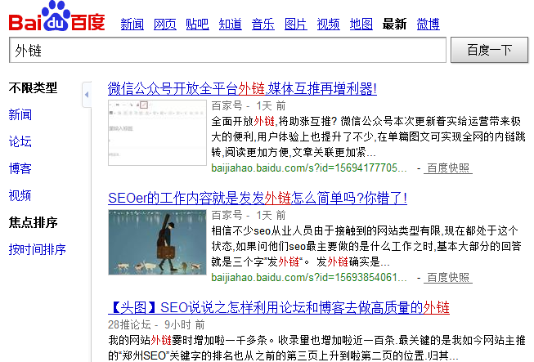534x362 pixels.
Task: Go to 知道 in top navigation
Action: point(231,24)
